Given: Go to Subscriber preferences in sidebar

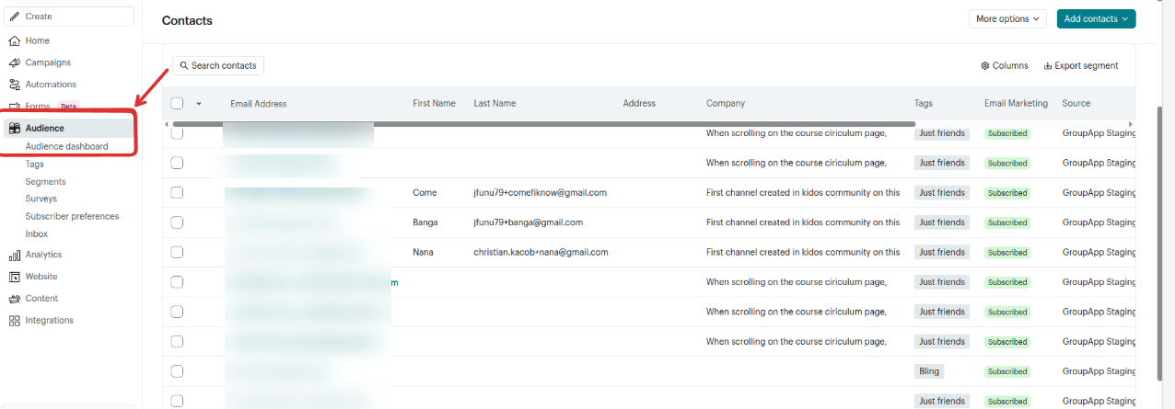Looking at the screenshot, I should (x=72, y=217).
